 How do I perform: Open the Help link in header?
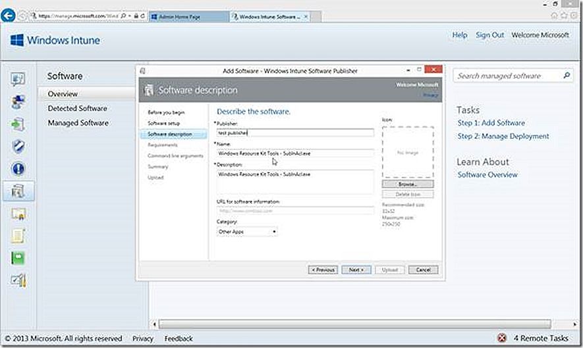pos(460,35)
